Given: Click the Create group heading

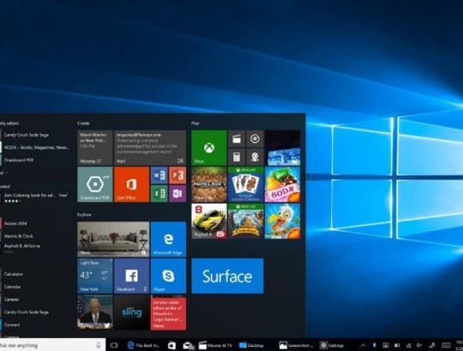Looking at the screenshot, I should 83,123.
